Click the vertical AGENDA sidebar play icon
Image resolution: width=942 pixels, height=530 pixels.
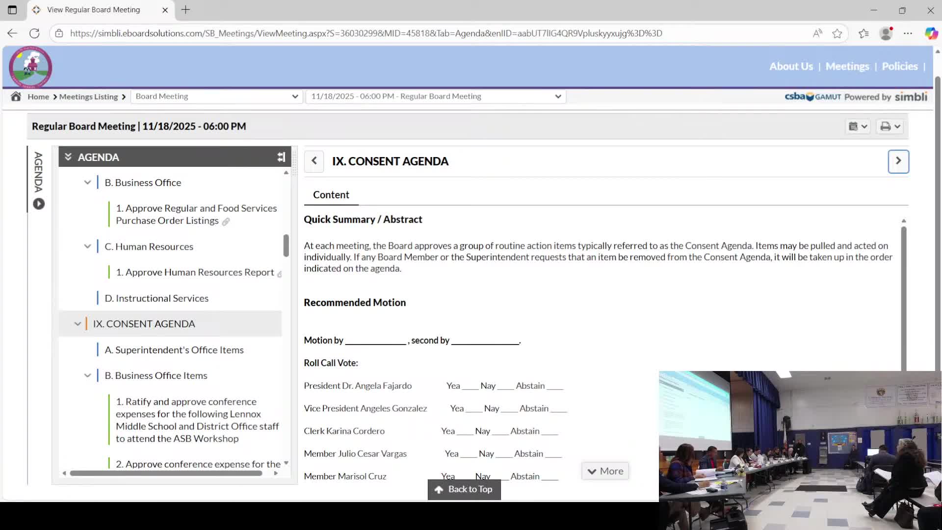(39, 204)
